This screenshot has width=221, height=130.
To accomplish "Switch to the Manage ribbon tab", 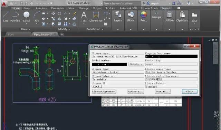I will pos(84,8).
